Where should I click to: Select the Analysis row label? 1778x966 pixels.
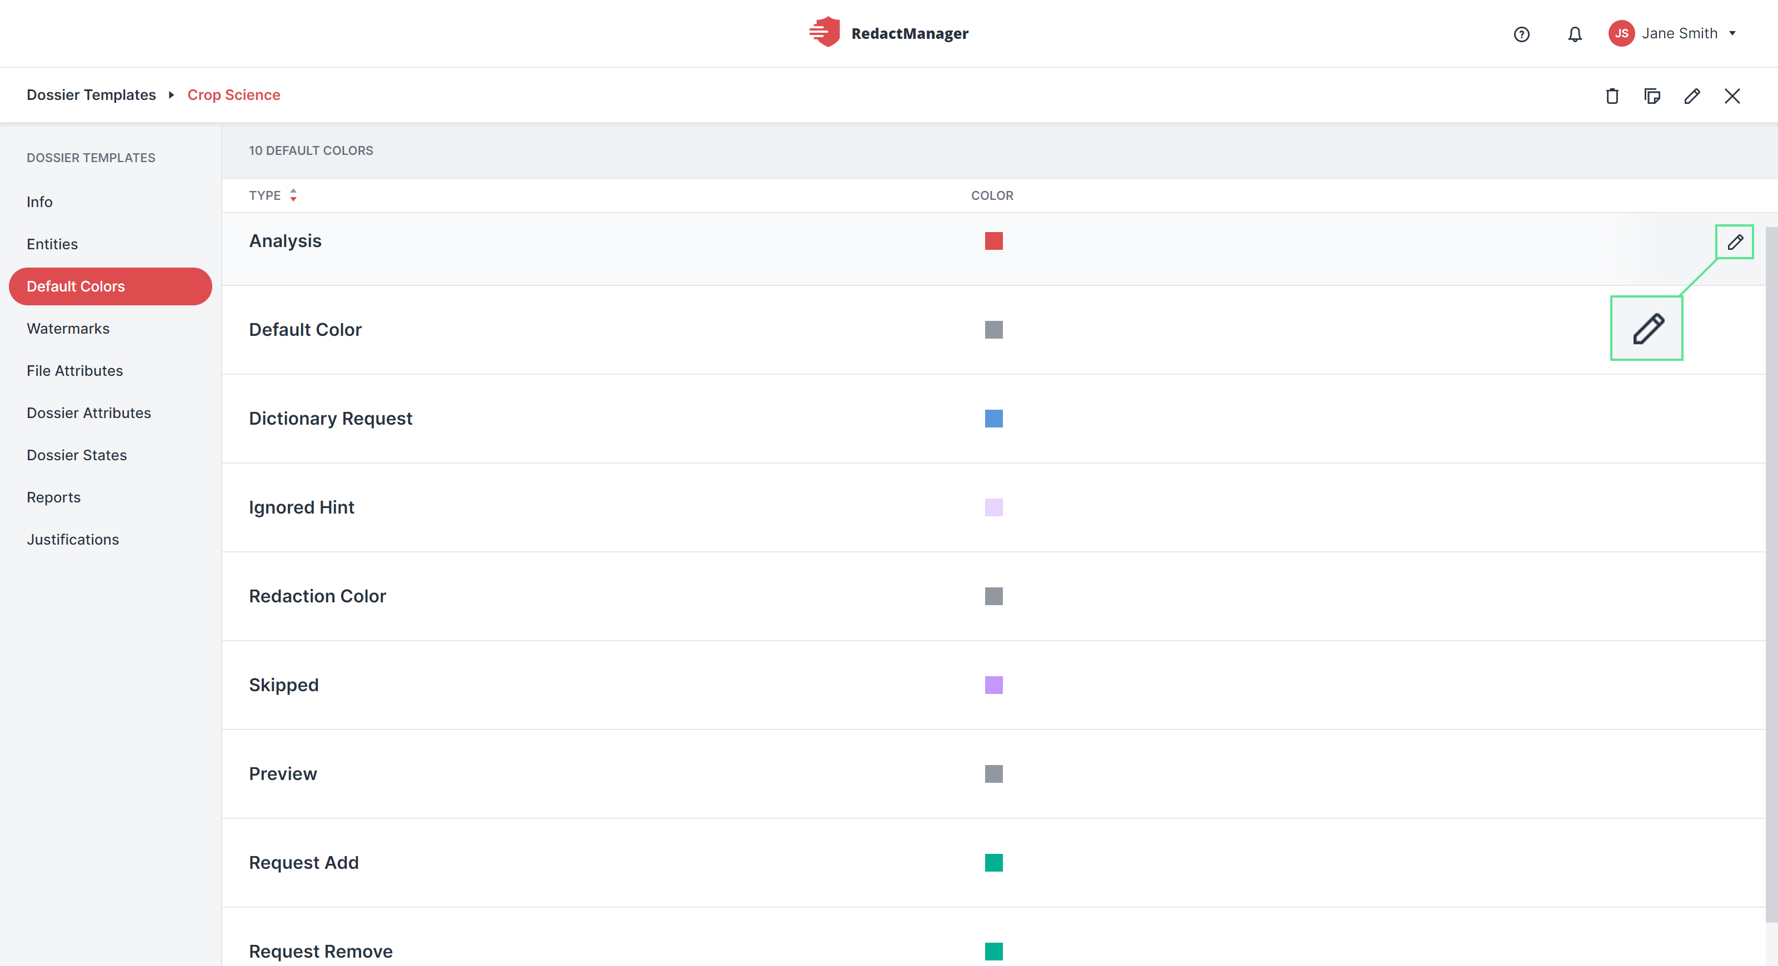285,241
